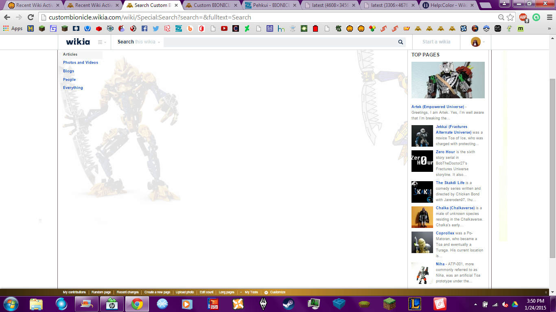Click the muted volume tray icon
The width and height of the screenshot is (556, 312).
(505, 304)
